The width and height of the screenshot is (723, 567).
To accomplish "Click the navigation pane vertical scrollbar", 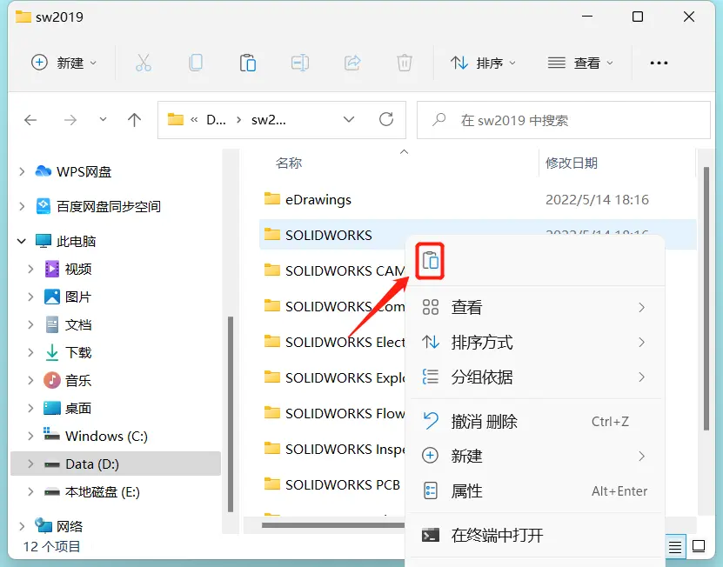I will point(231,414).
